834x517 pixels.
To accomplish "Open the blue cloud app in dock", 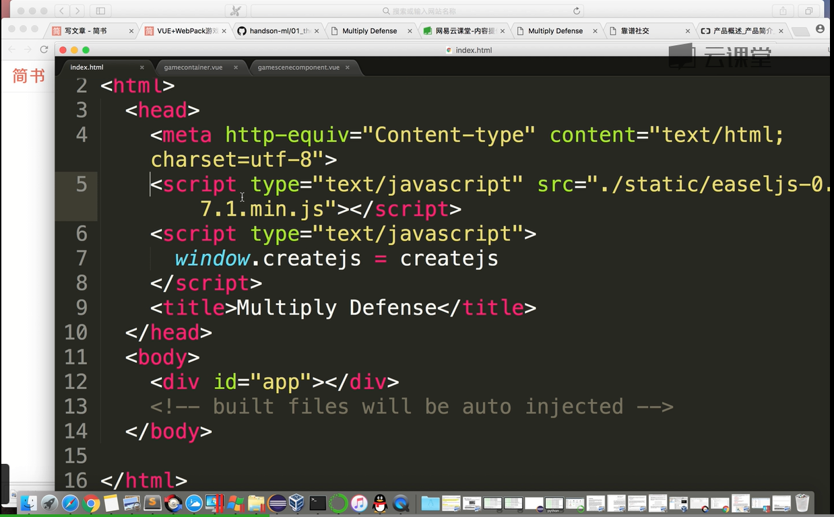I will tap(193, 504).
